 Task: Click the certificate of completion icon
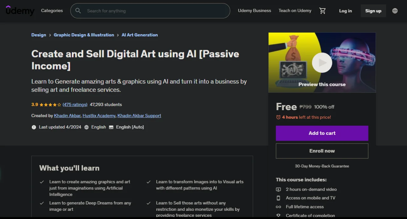point(279,215)
